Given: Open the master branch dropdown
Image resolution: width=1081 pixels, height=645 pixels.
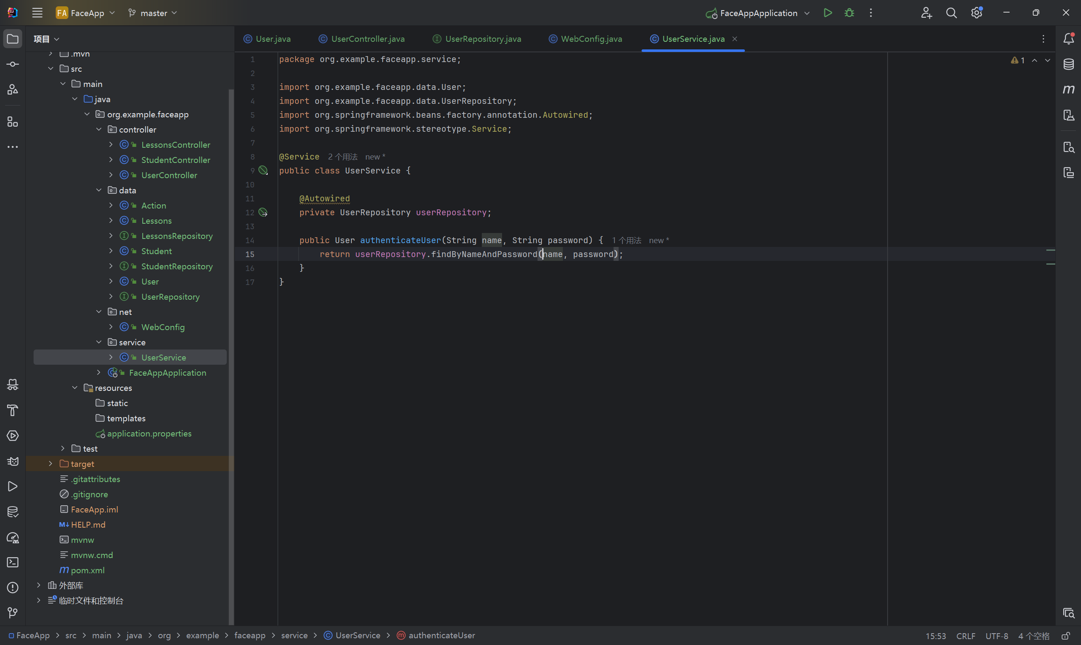Looking at the screenshot, I should tap(153, 13).
